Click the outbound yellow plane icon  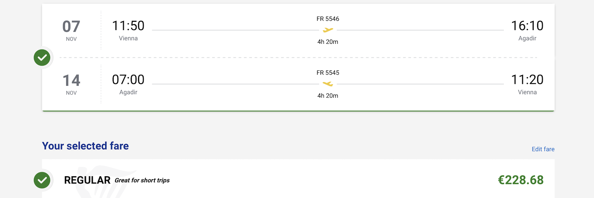click(328, 30)
